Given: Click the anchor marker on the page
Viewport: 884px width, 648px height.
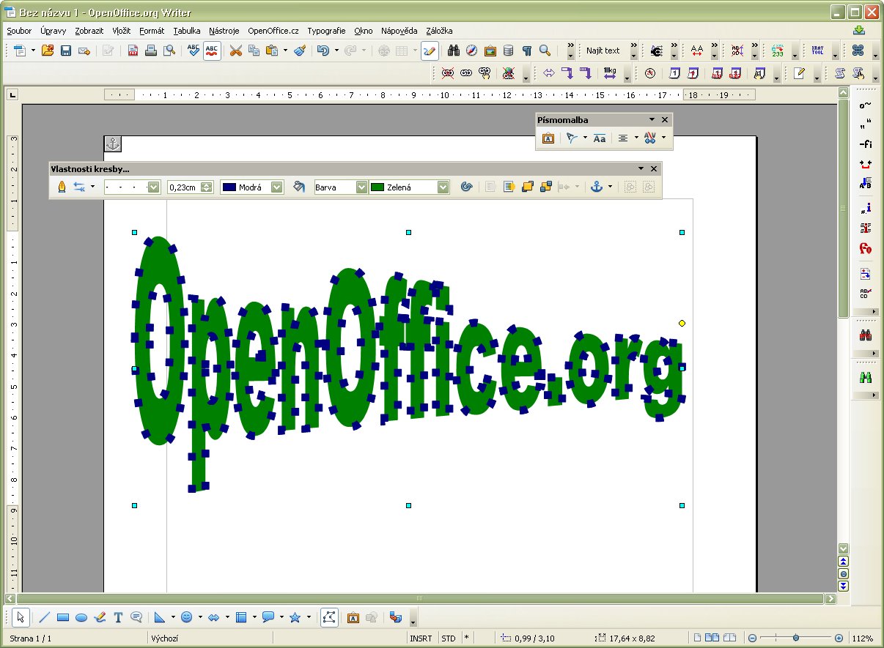Looking at the screenshot, I should (113, 144).
